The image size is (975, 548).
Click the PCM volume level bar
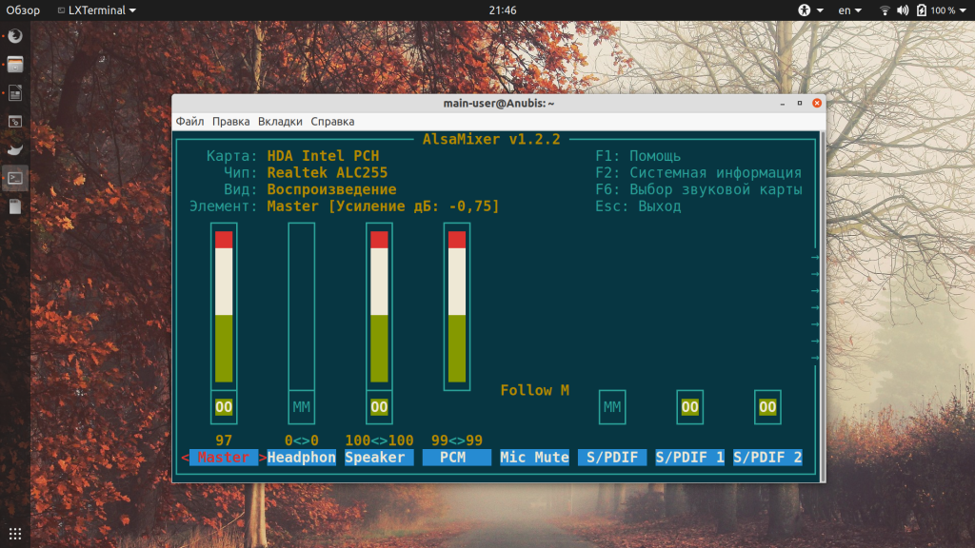tap(457, 306)
